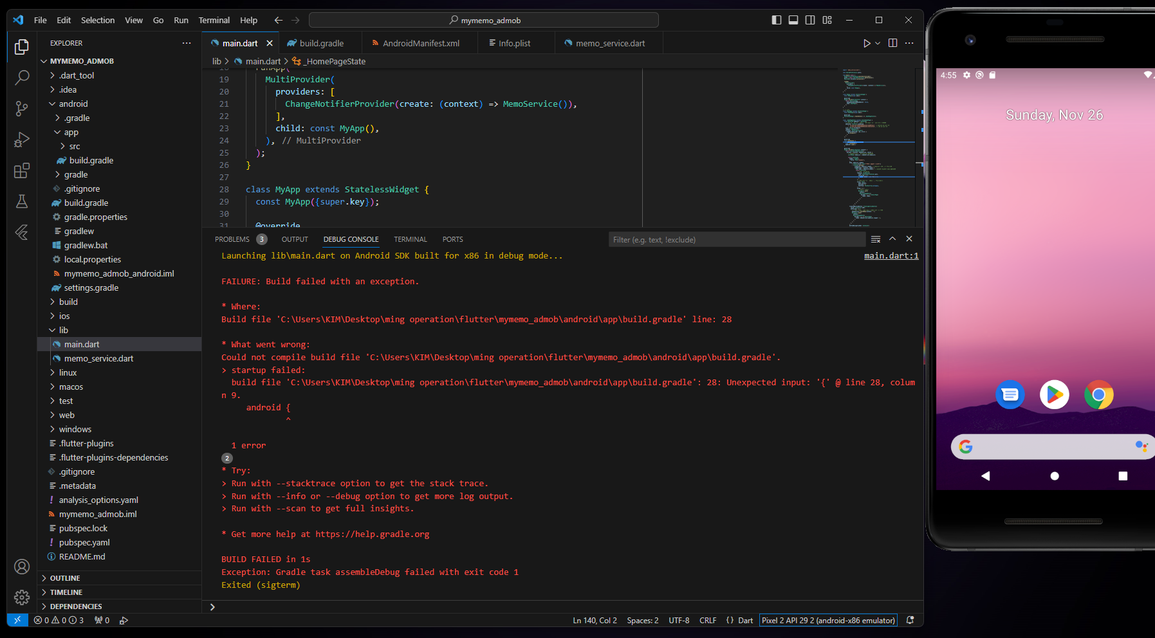The height and width of the screenshot is (638, 1155).
Task: Open the Selection menu
Action: [98, 20]
